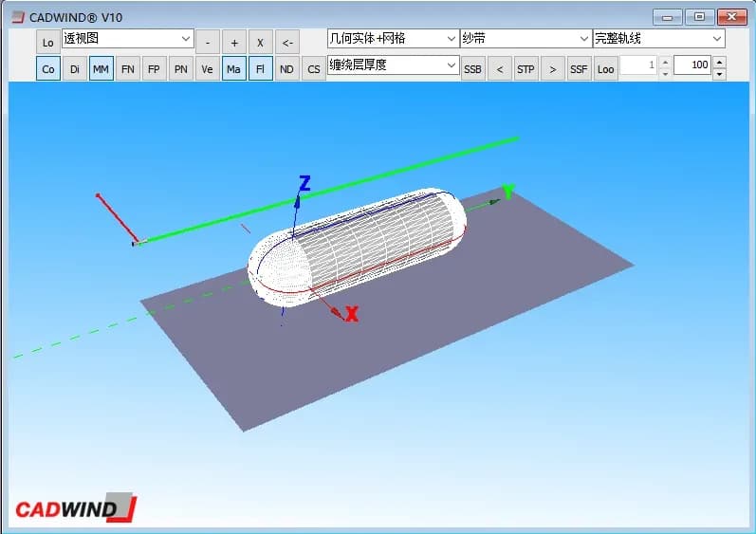Click the field showing value 100
Viewport: 756px width, 534px height.
point(692,65)
